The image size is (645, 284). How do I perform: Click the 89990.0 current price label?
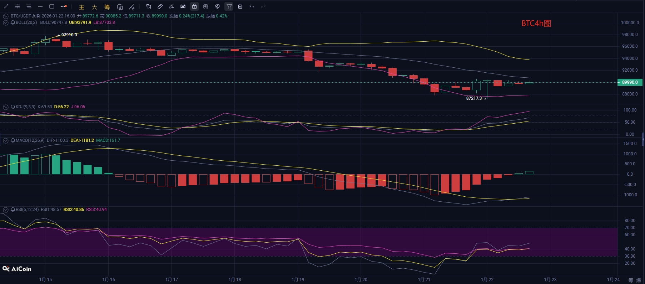pos(630,82)
